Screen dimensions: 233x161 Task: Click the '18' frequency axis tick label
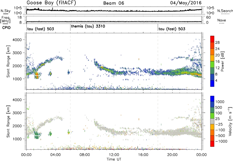(19, 17)
